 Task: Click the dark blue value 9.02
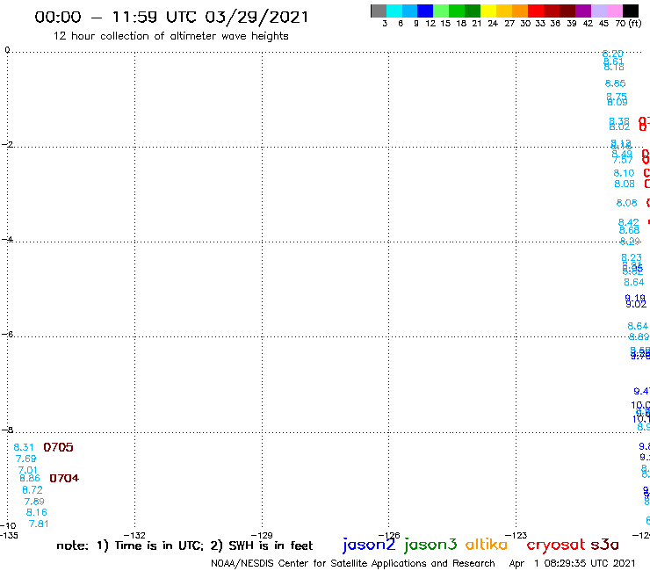pos(636,304)
